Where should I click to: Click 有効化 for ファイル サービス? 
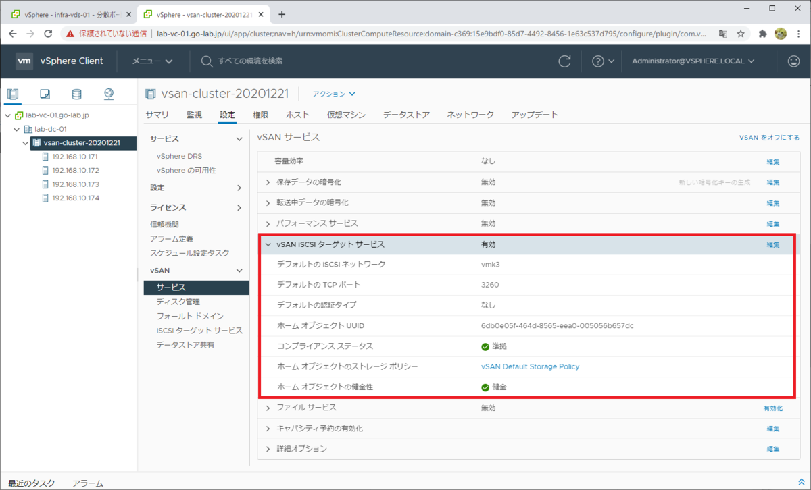click(773, 408)
